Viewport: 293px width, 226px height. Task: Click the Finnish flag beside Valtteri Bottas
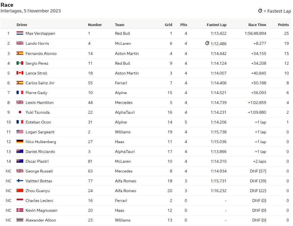[x=20, y=181]
